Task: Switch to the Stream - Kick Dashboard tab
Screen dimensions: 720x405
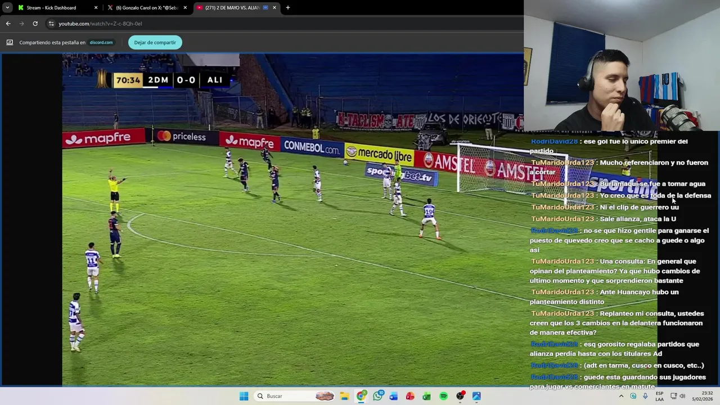Action: [57, 8]
